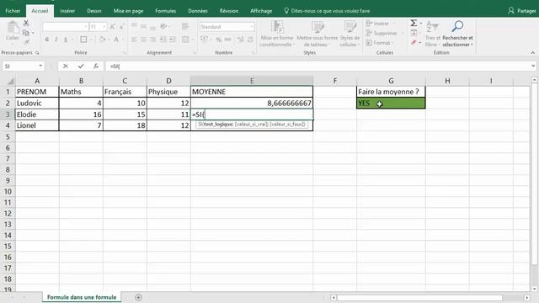Click the merge and center icon
The image size is (539, 303).
(x=185, y=40)
